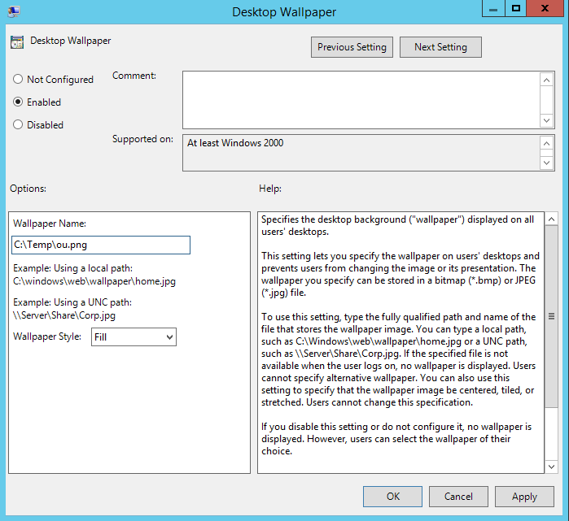Click the Wallpaper Name input field

click(101, 245)
